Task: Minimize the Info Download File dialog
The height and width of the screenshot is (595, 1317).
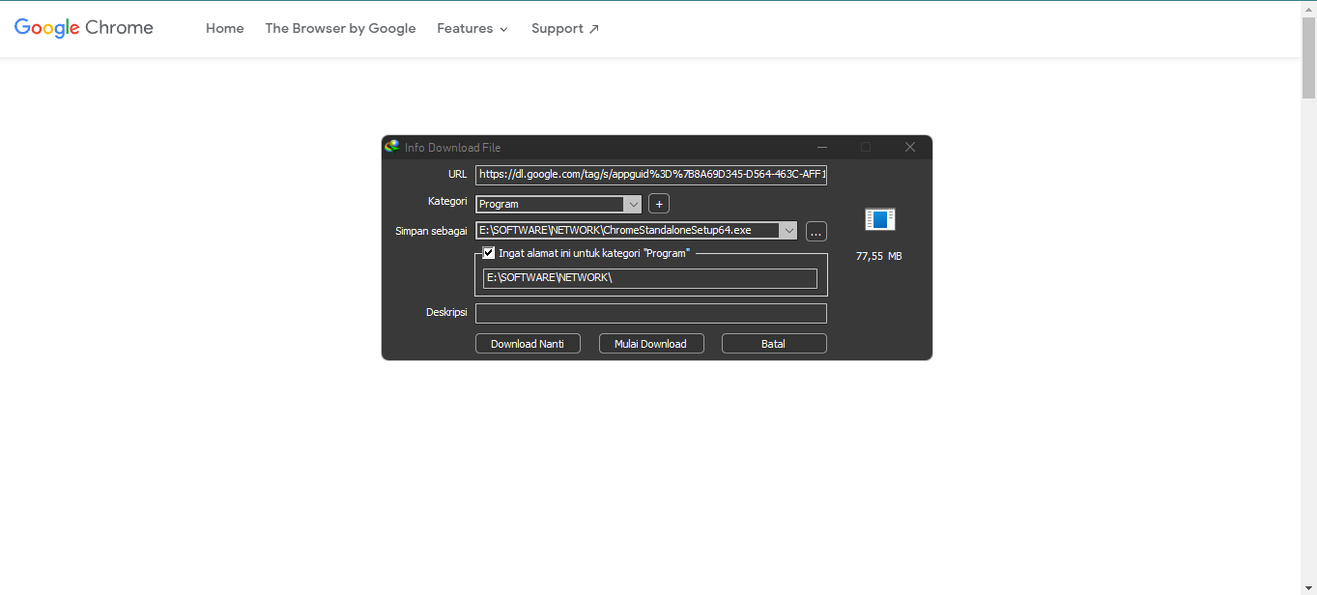Action: (822, 147)
